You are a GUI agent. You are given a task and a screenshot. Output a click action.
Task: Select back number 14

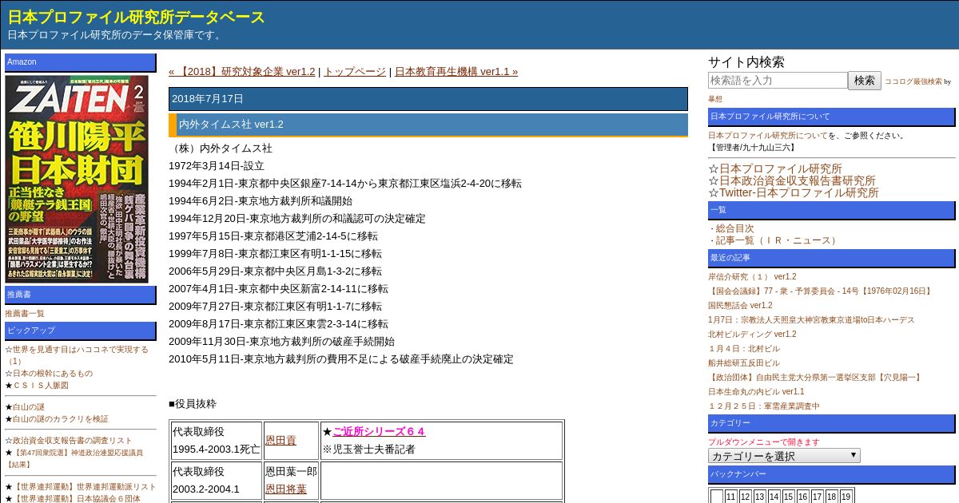point(774,497)
